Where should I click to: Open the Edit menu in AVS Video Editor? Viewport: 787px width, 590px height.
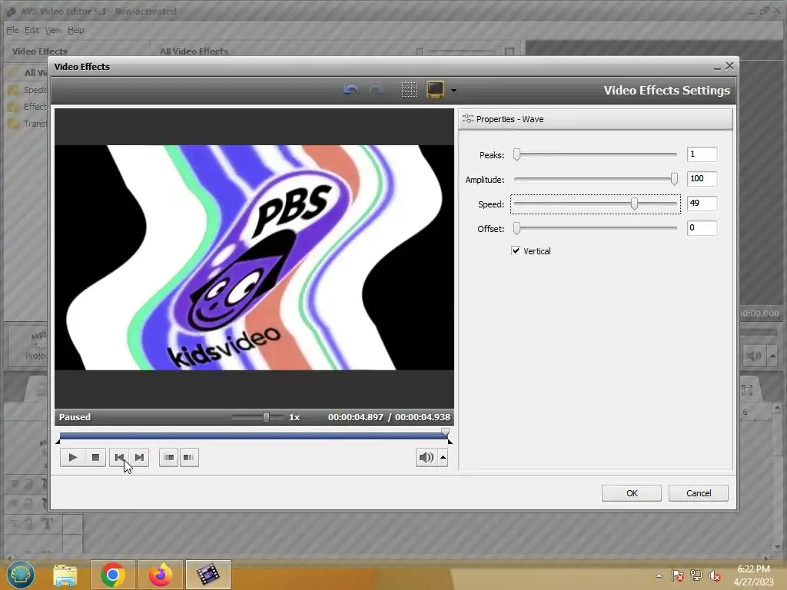click(32, 30)
